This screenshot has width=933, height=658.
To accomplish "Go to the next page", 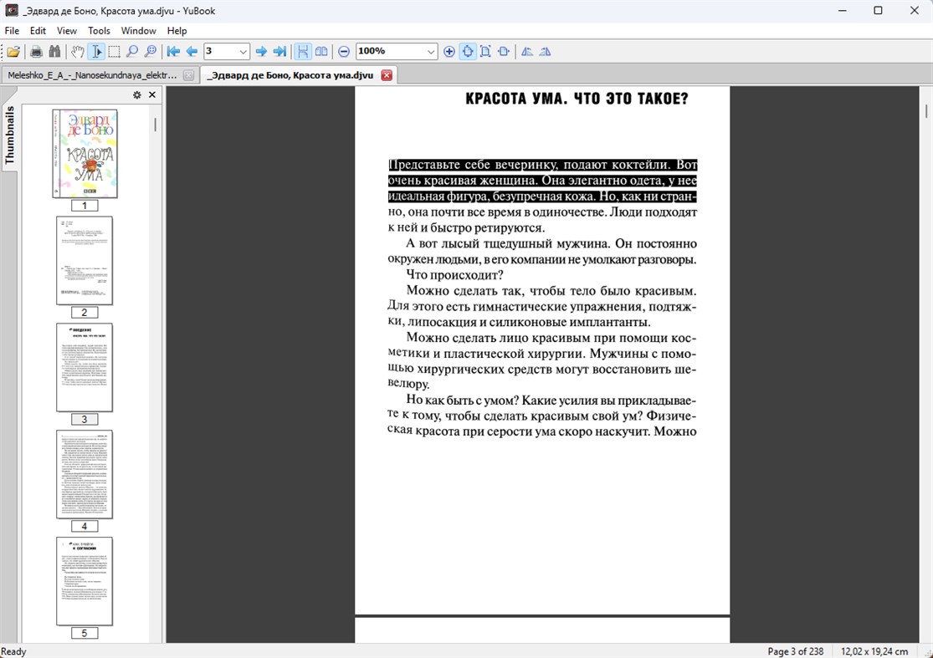I will [x=261, y=52].
